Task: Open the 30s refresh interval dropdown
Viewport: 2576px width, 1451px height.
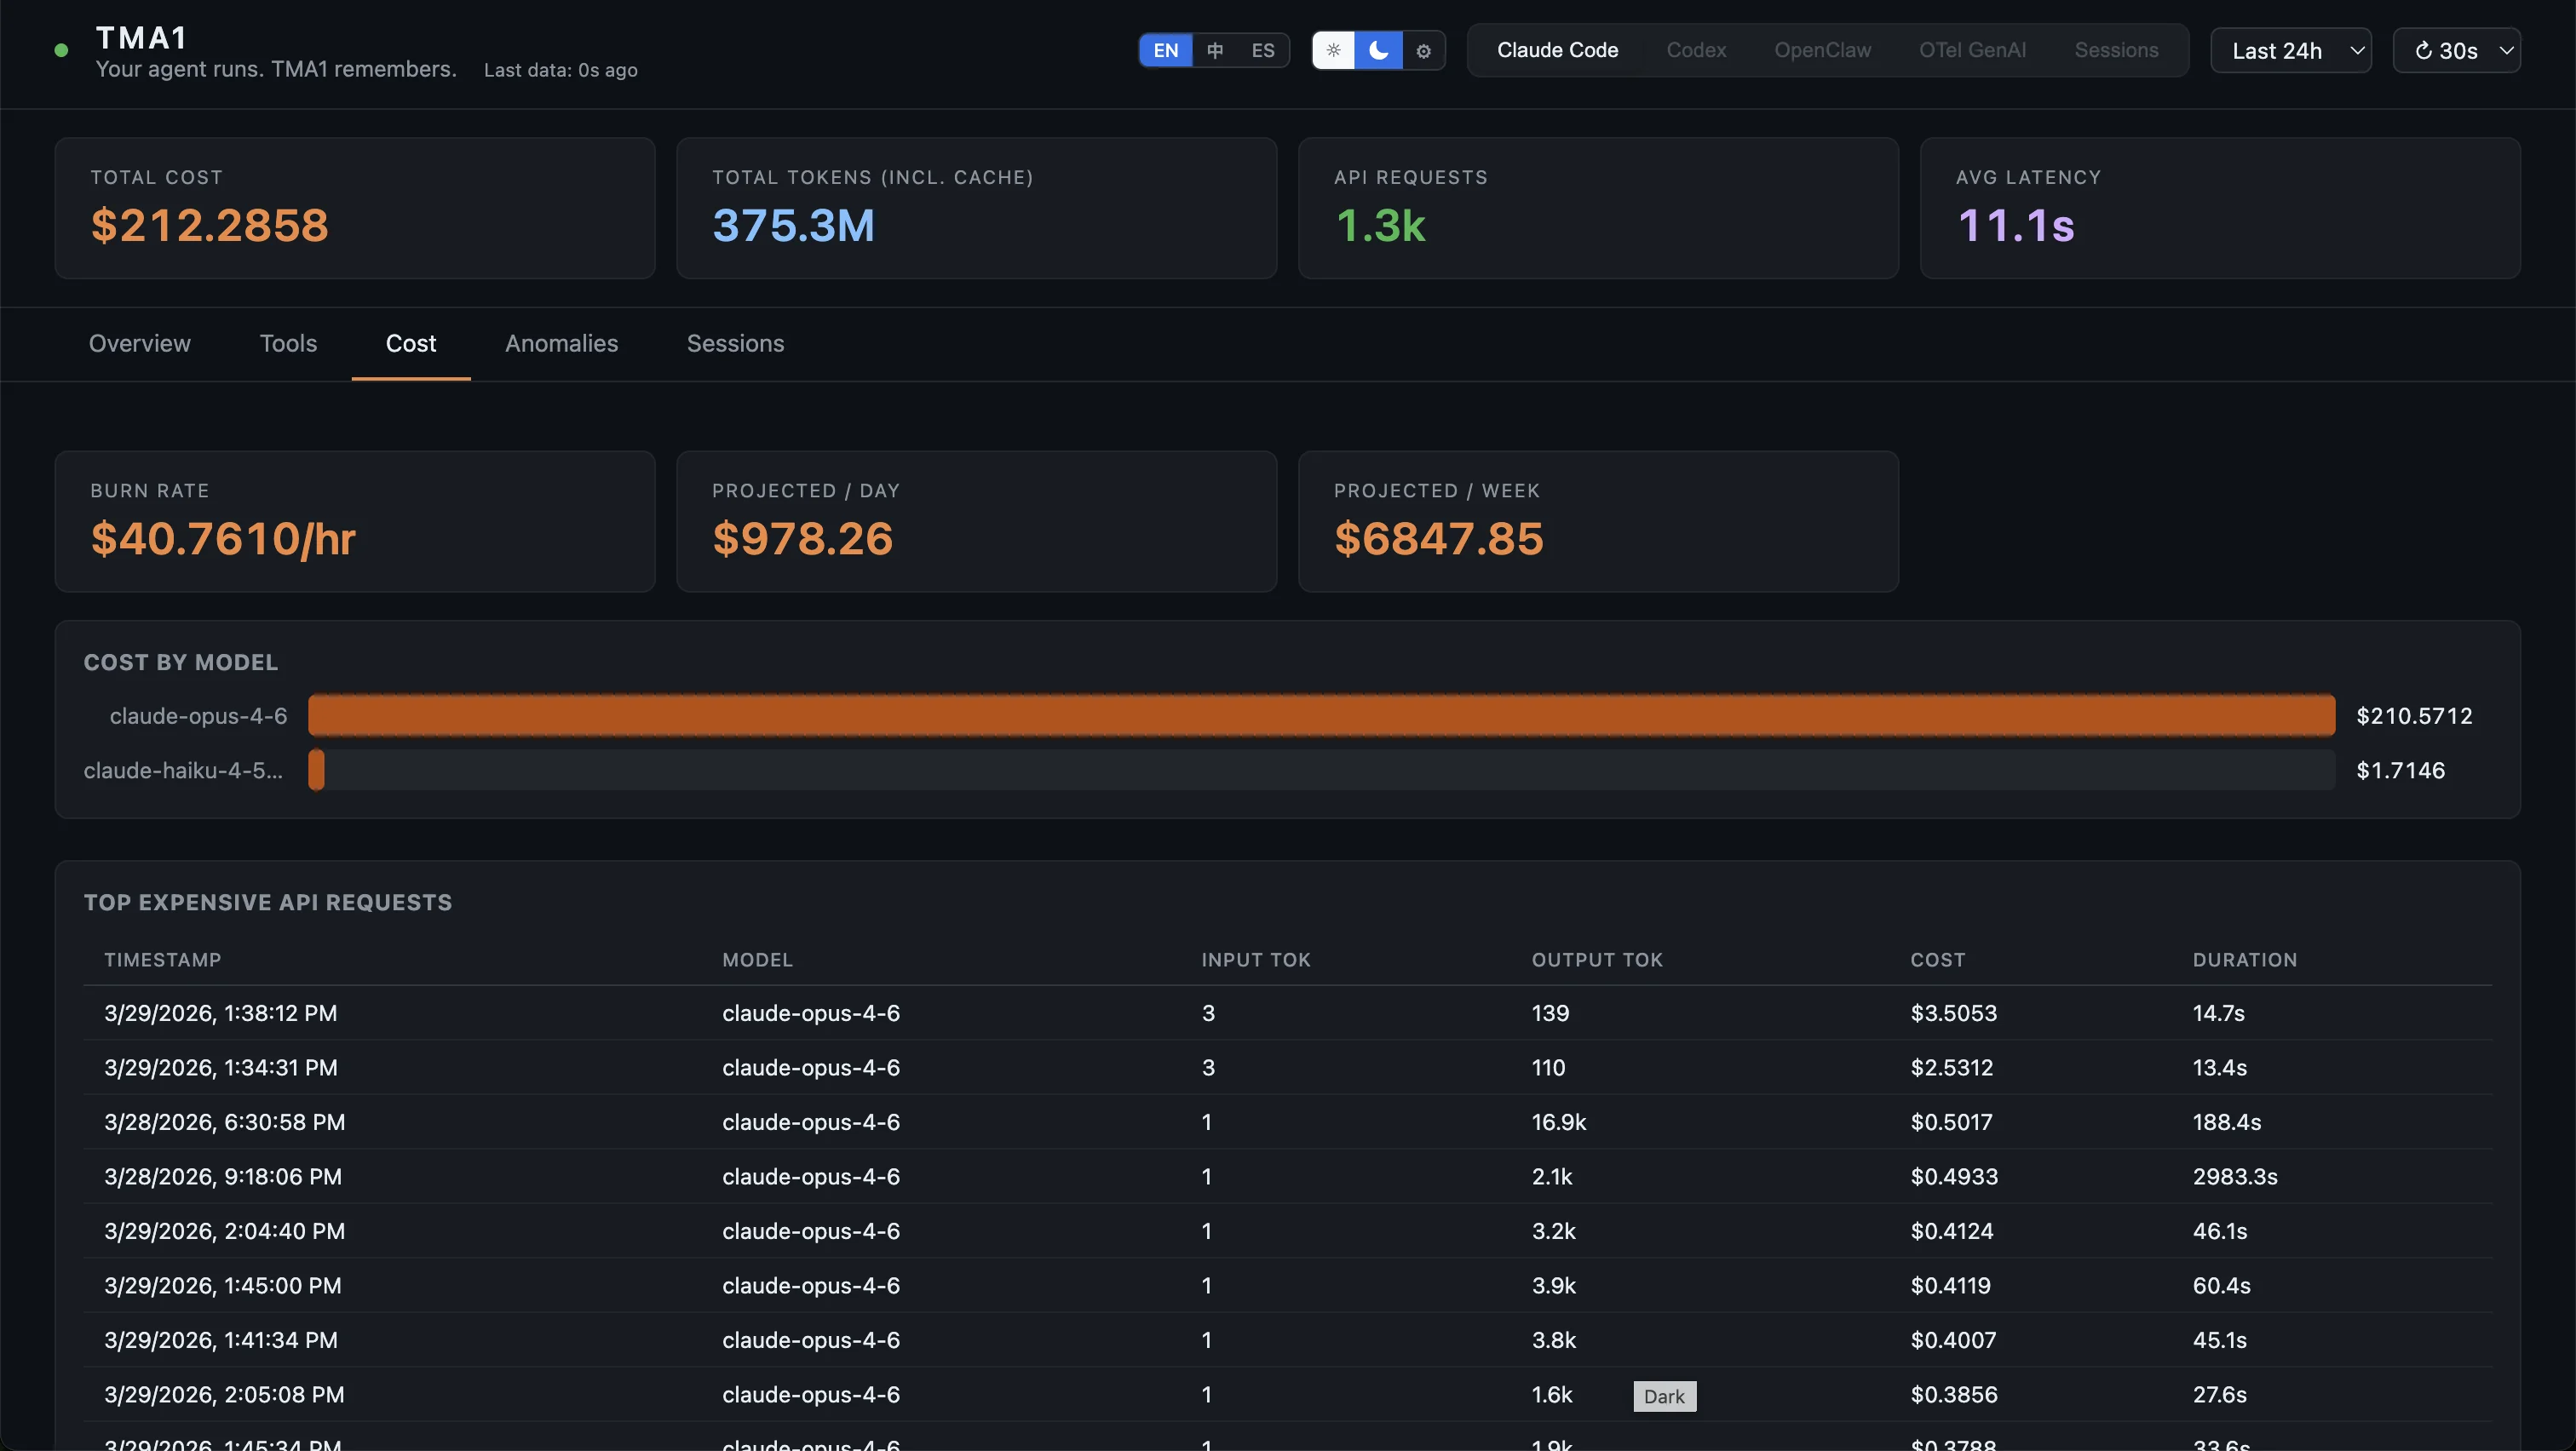Action: coord(2457,50)
